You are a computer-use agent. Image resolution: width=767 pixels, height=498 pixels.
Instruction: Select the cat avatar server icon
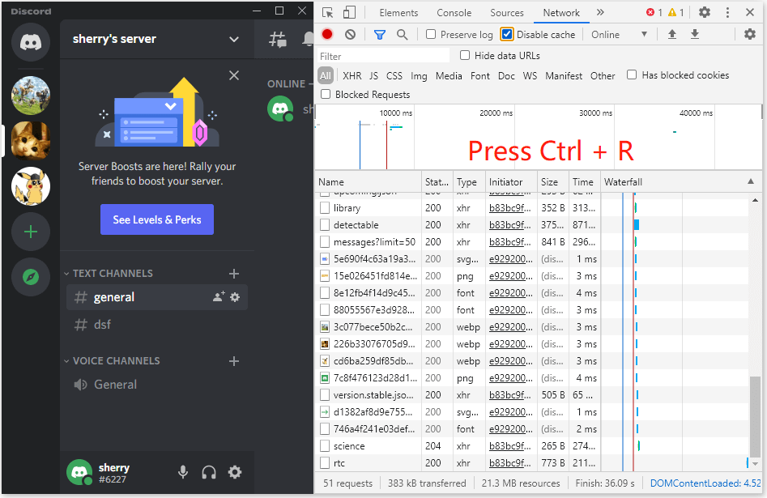coord(30,141)
